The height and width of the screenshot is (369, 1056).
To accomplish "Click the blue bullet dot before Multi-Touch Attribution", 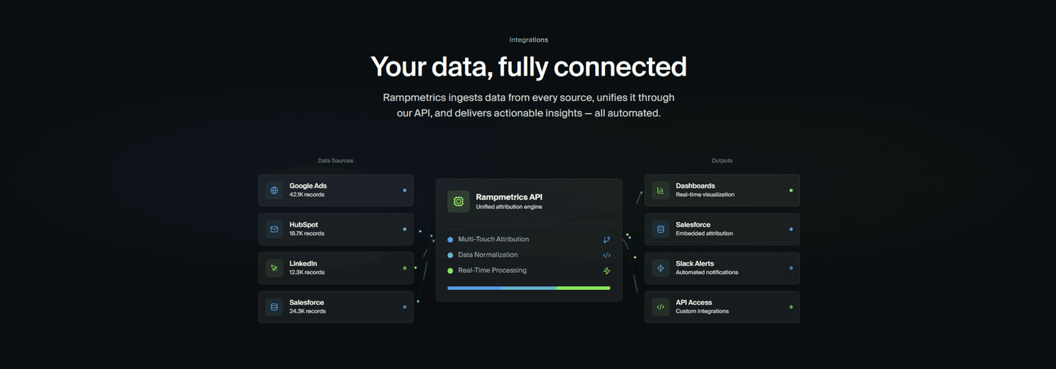I will (450, 239).
